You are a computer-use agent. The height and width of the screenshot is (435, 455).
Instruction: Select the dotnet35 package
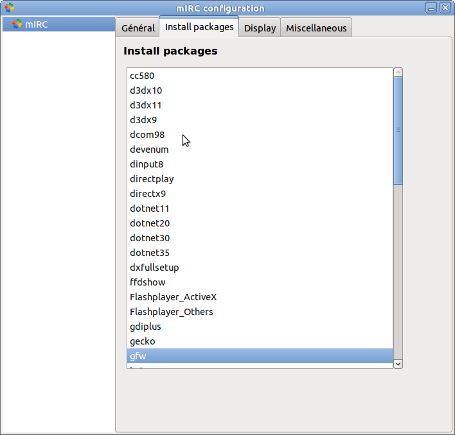click(260, 253)
